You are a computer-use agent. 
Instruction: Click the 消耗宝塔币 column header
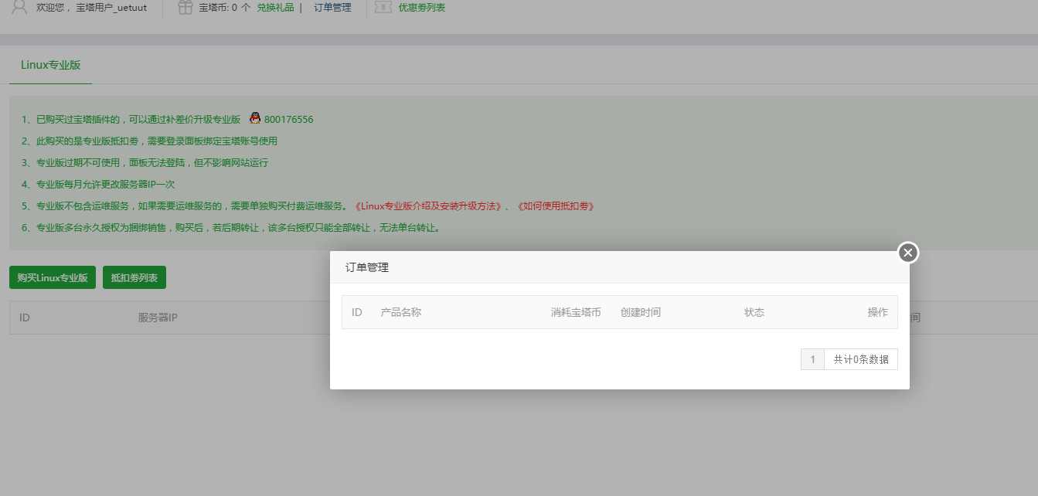click(x=576, y=312)
